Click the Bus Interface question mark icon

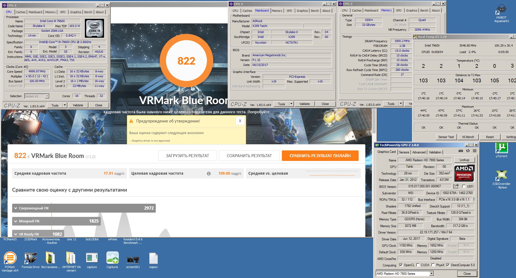474,199
